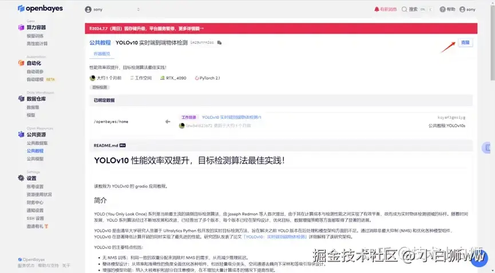
Task: Go to 模型训练 in the sidebar
Action: (x=35, y=36)
